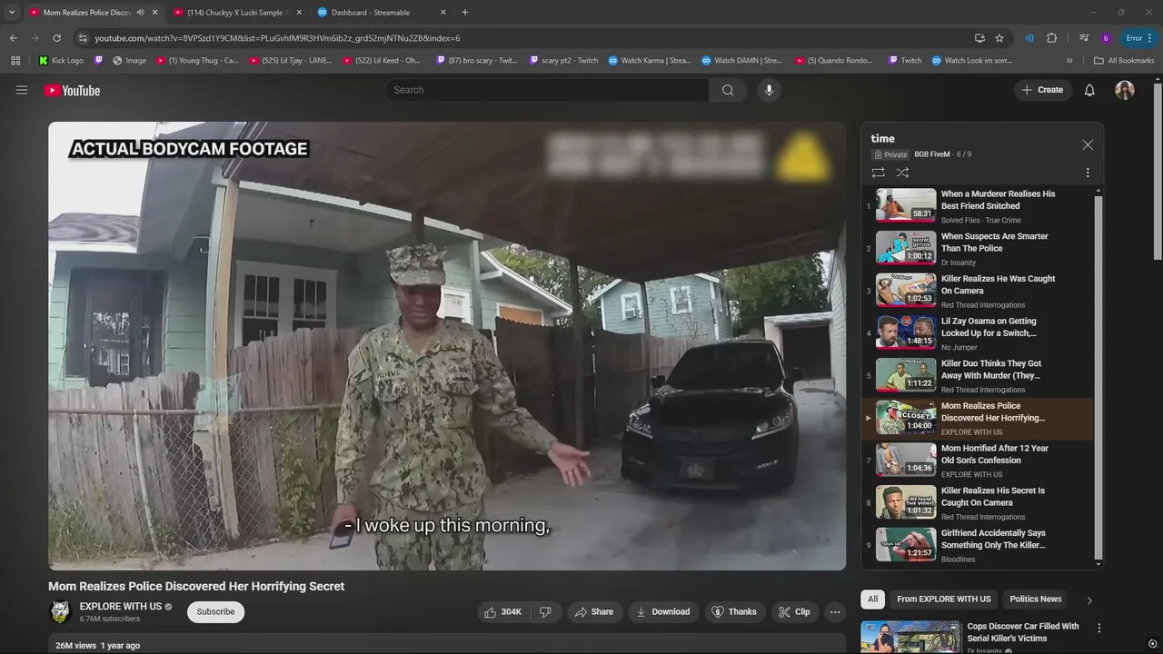Click the install/cast screen icon in address bar
This screenshot has width=1163, height=654.
(x=979, y=38)
